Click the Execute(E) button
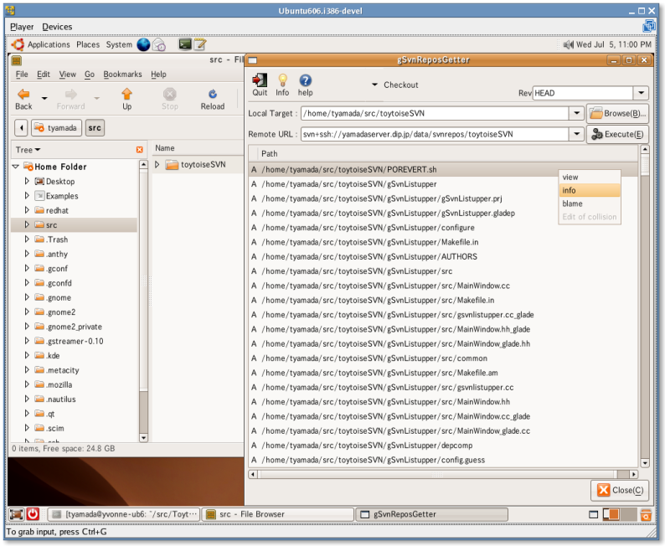 pos(617,134)
